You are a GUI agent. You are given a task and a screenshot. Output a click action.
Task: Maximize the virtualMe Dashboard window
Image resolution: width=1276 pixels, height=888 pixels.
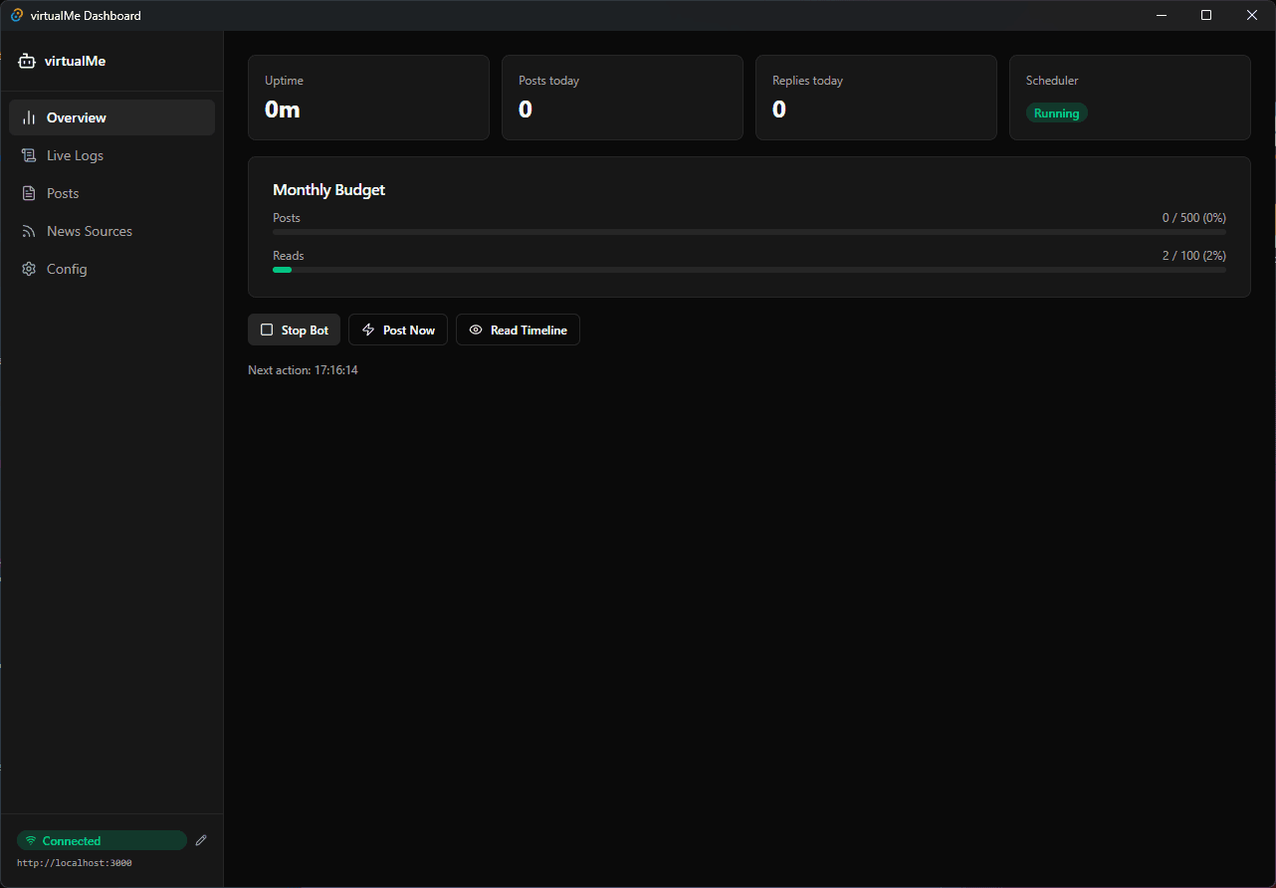pyautogui.click(x=1206, y=15)
